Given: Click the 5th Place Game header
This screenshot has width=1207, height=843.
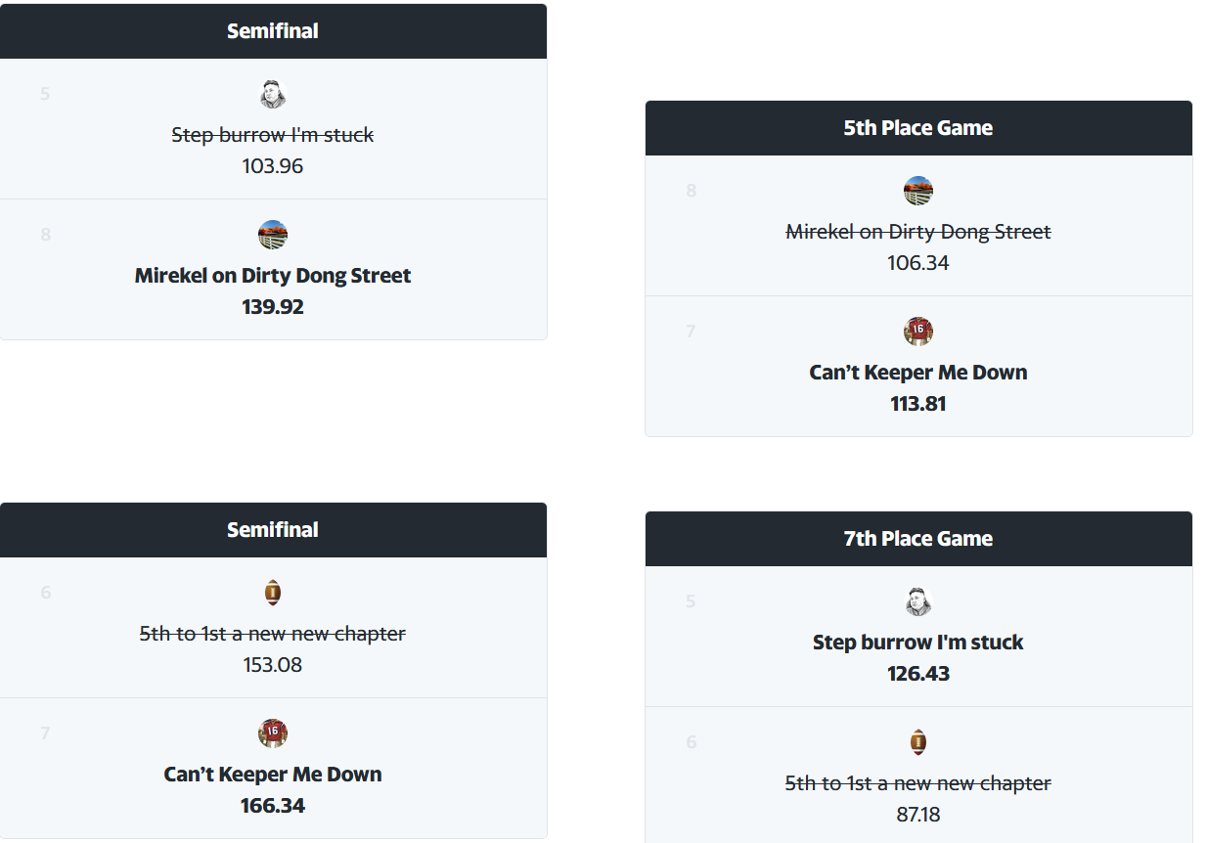Looking at the screenshot, I should tap(918, 128).
